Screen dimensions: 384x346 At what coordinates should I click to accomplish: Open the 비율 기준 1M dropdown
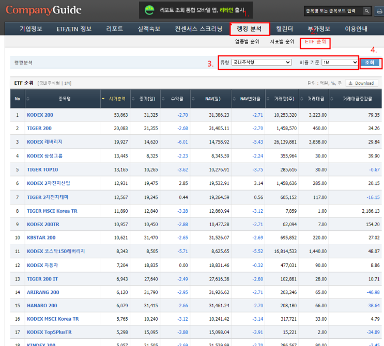[340, 62]
